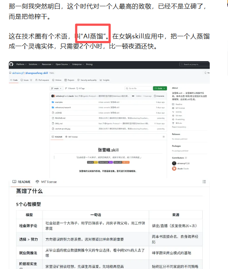Click Report repository link

(179, 127)
